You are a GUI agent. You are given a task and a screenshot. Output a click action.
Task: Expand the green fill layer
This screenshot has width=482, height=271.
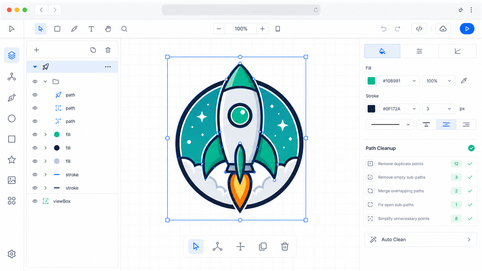pyautogui.click(x=45, y=134)
